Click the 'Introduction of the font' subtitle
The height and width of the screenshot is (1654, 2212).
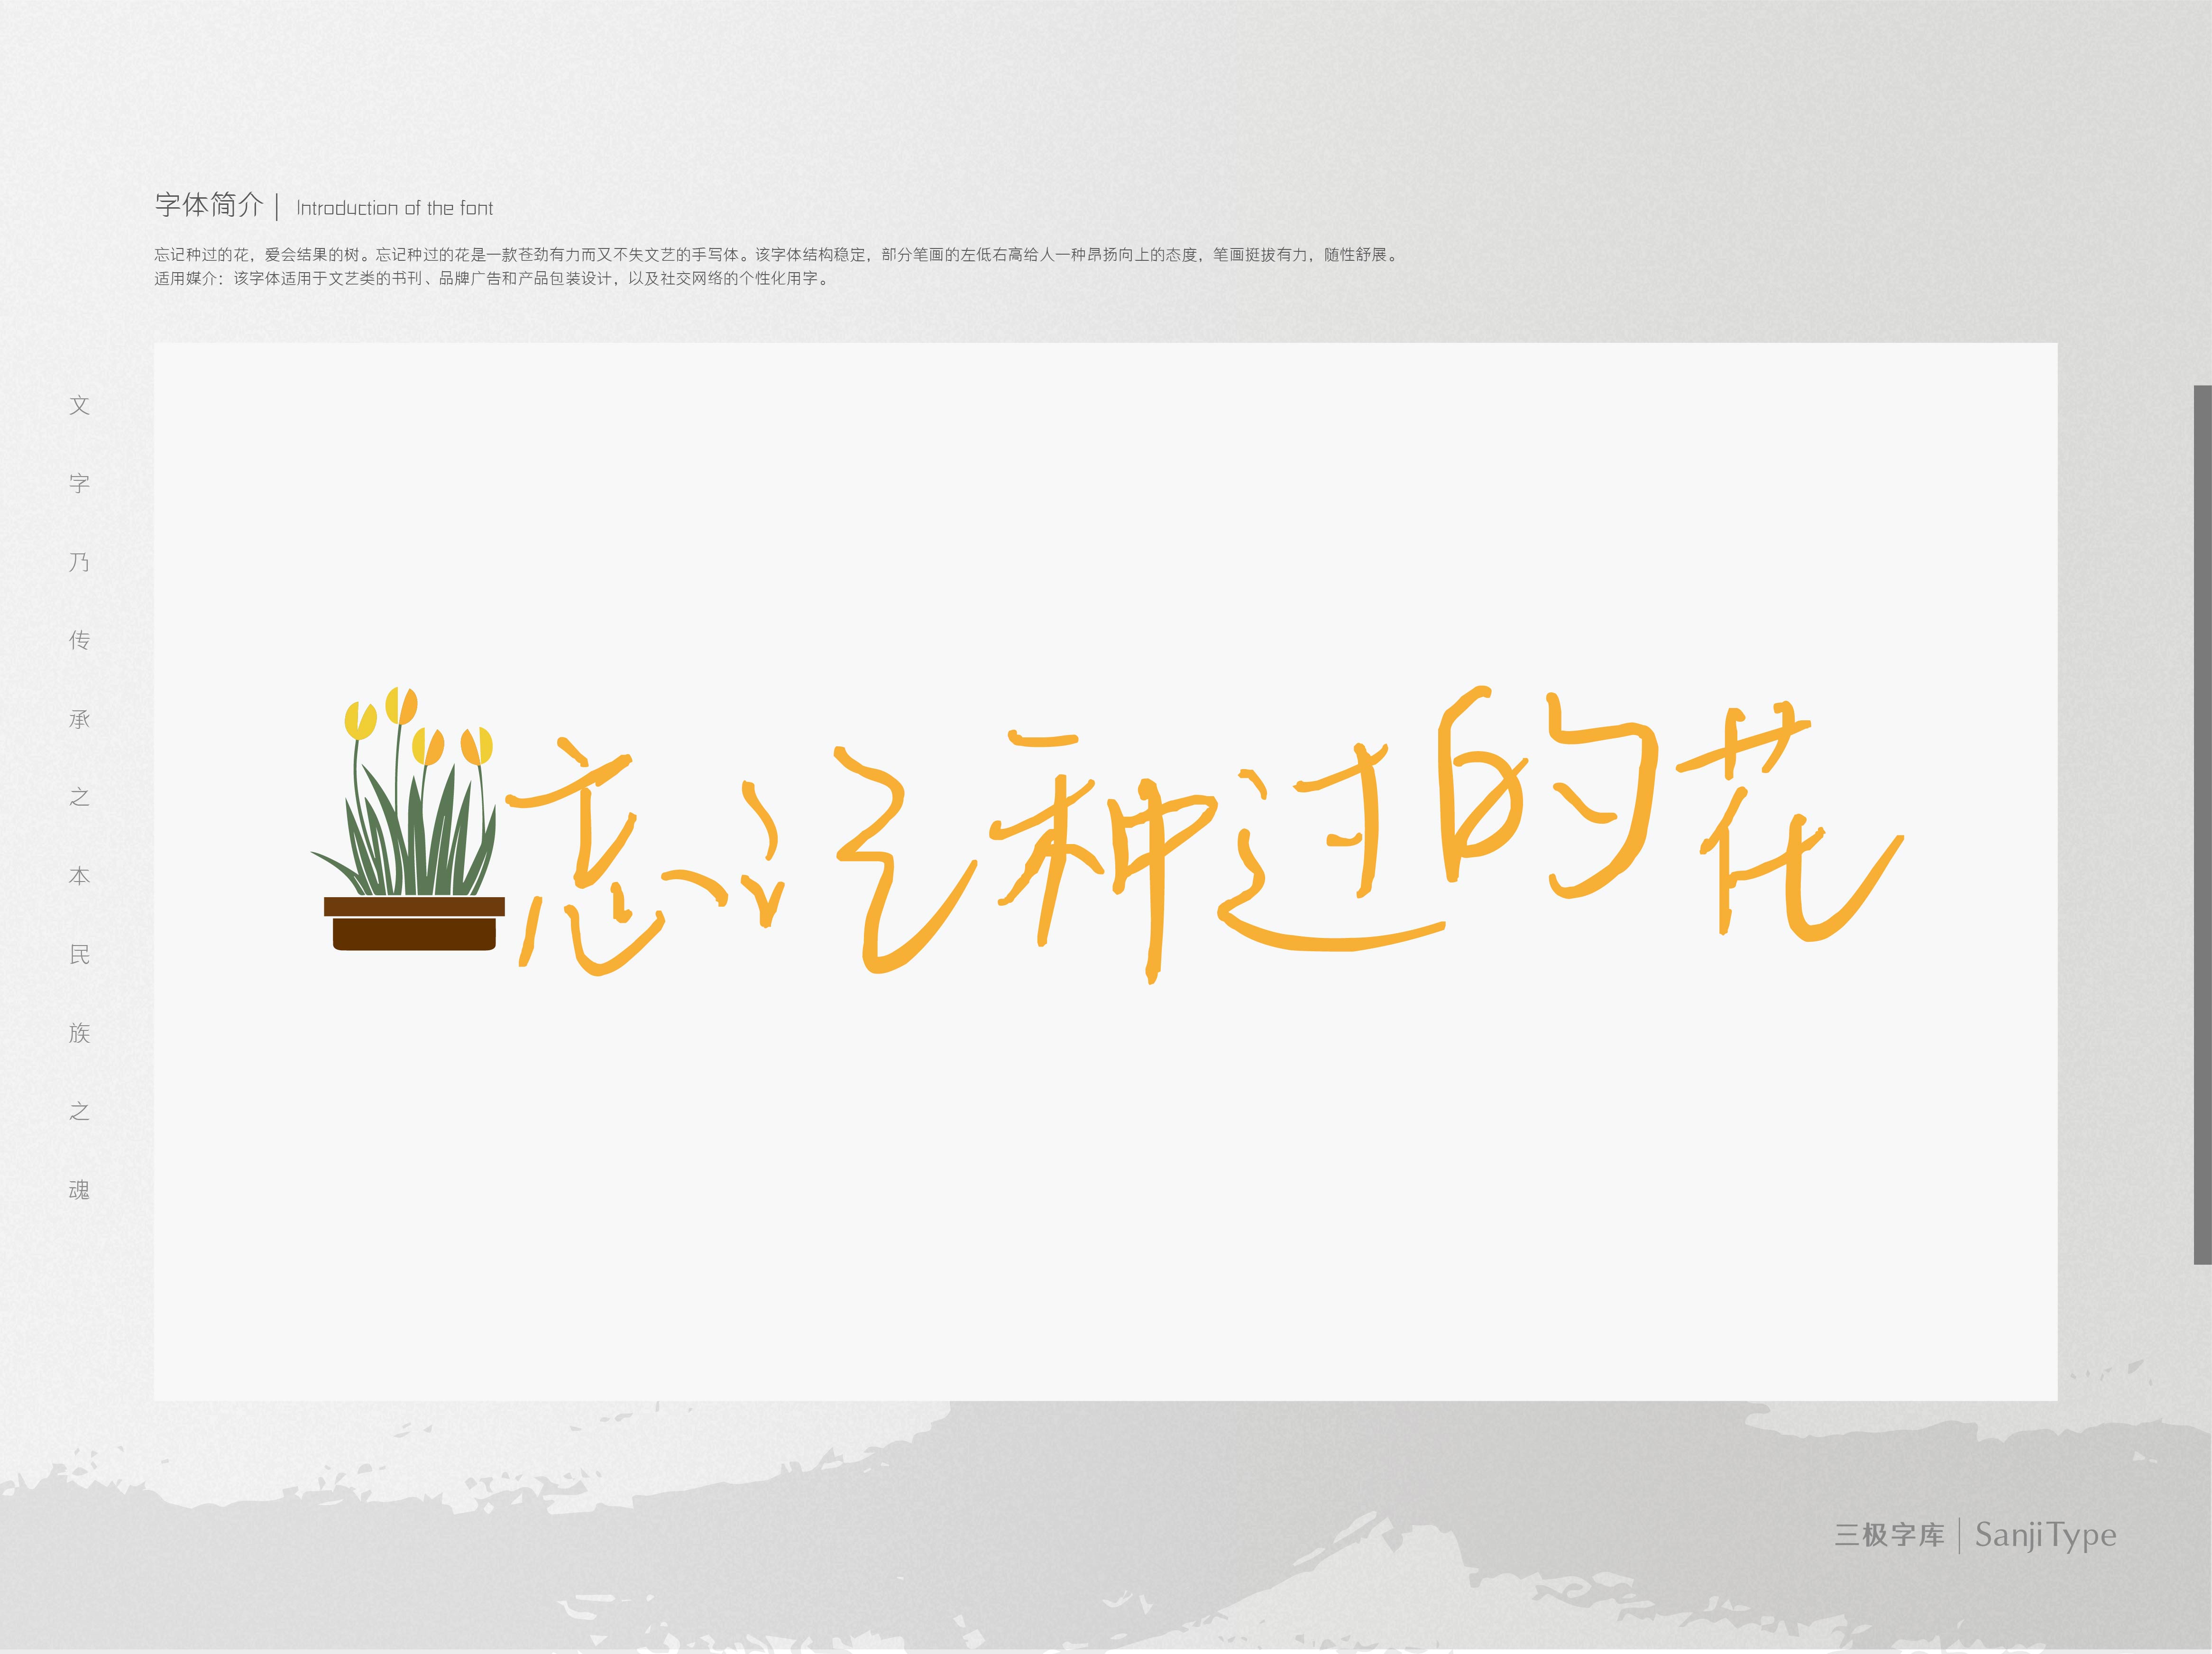click(394, 209)
